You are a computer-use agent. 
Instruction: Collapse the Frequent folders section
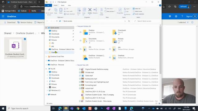click(x=76, y=26)
